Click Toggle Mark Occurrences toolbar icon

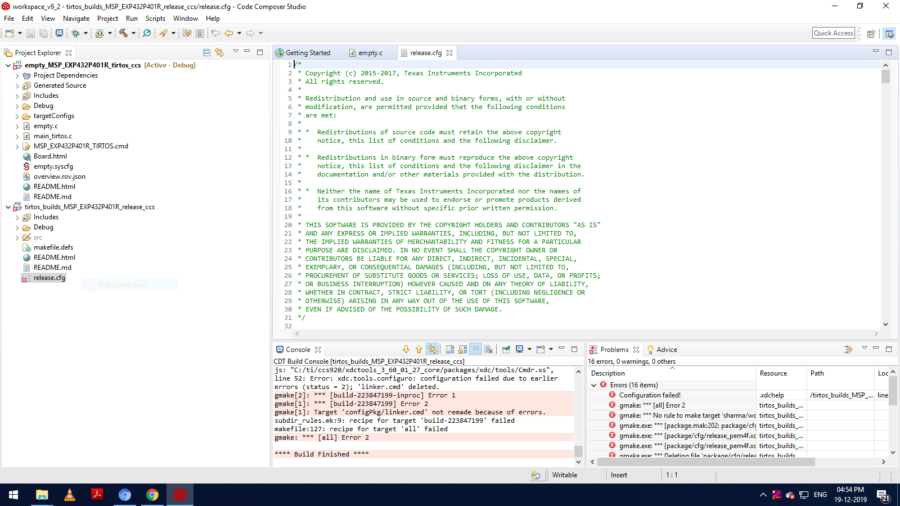pyautogui.click(x=187, y=33)
